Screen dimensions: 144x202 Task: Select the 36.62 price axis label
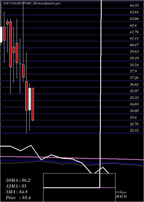(x=134, y=85)
